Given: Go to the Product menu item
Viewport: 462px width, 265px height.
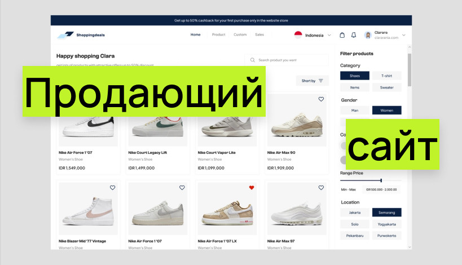Looking at the screenshot, I should click(218, 35).
